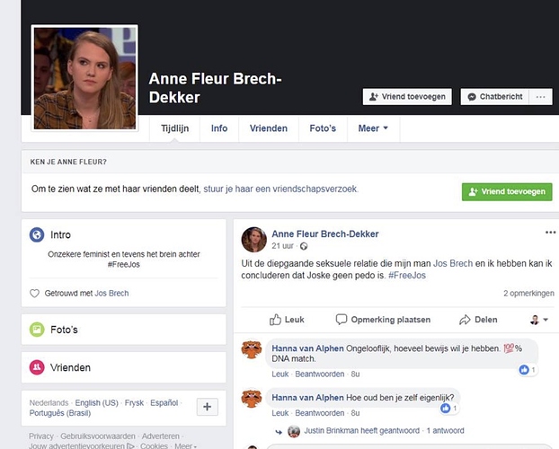Like the DNA match comment
The width and height of the screenshot is (559, 449).
[279, 374]
